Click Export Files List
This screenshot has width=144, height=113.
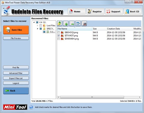(x=16, y=78)
